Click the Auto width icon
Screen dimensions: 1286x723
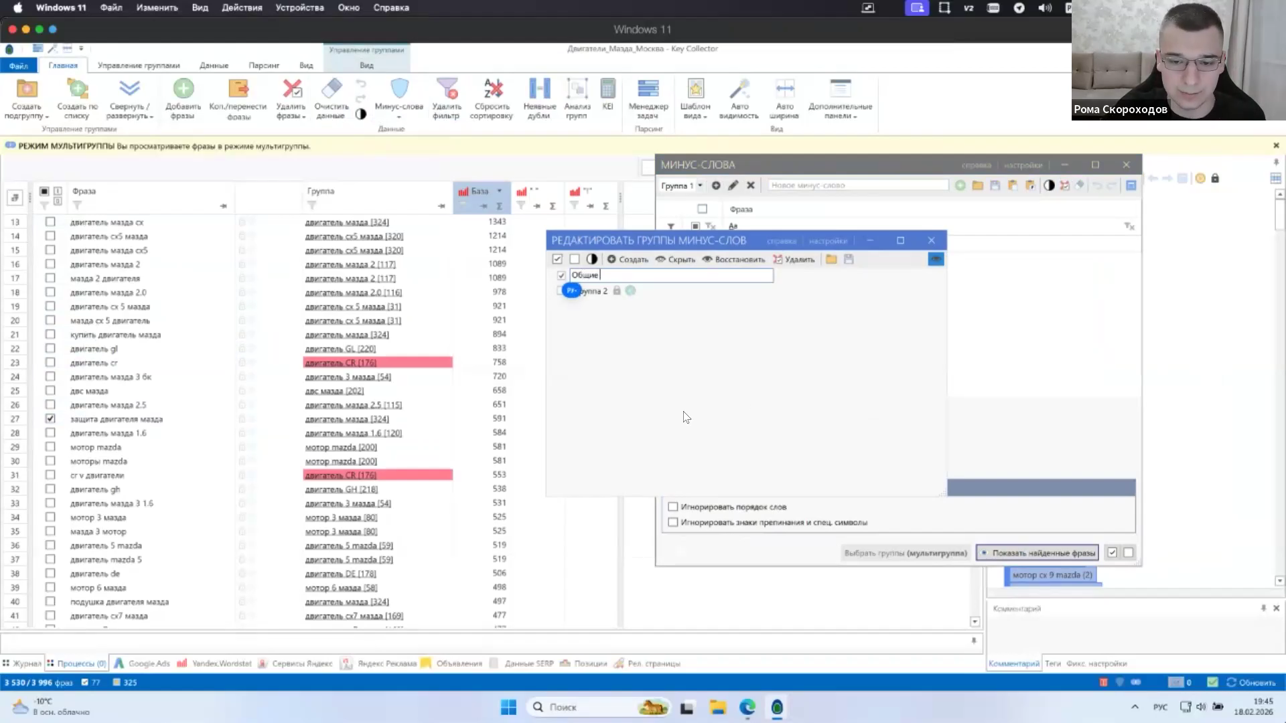pos(784,88)
